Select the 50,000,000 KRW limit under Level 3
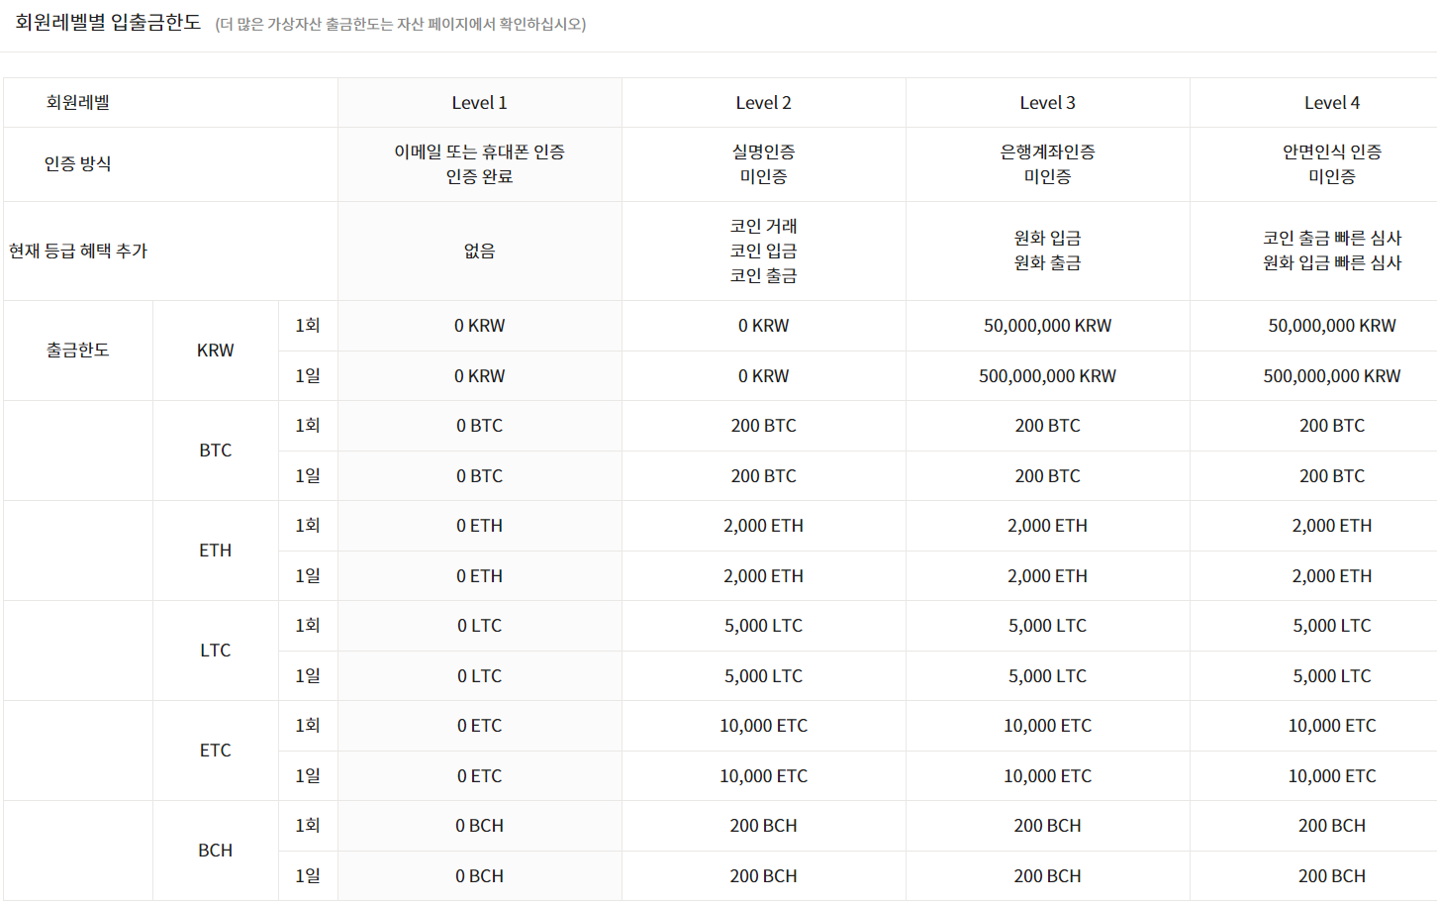The width and height of the screenshot is (1437, 905). (1046, 326)
